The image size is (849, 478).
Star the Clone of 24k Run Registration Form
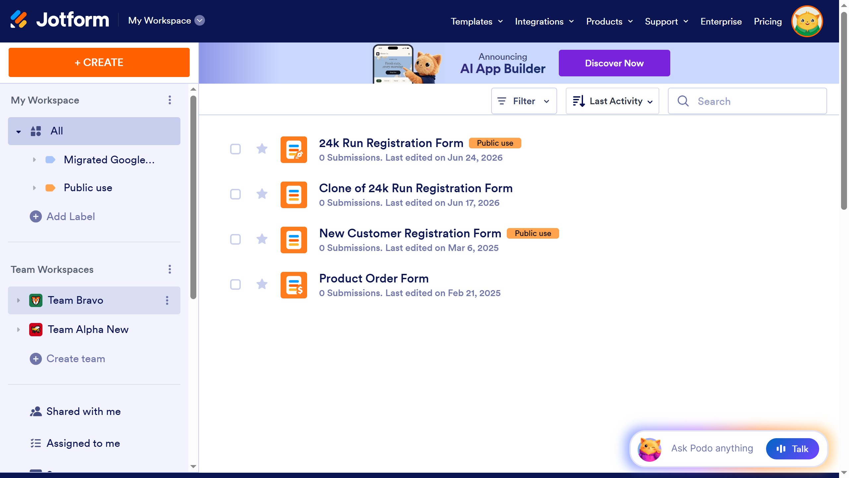(x=262, y=194)
